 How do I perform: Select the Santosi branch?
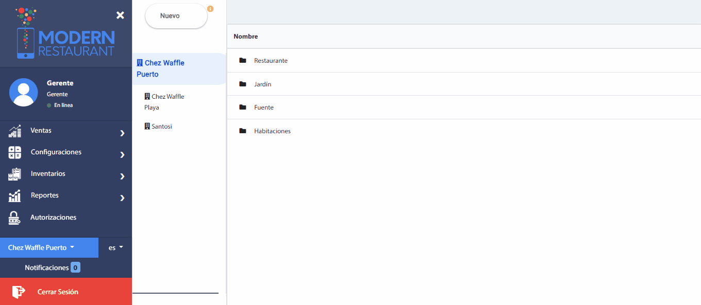(161, 126)
